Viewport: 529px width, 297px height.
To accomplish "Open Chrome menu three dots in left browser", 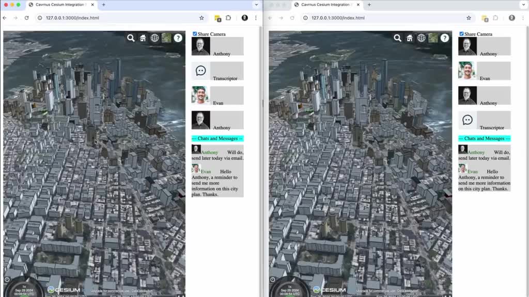I will click(256, 18).
